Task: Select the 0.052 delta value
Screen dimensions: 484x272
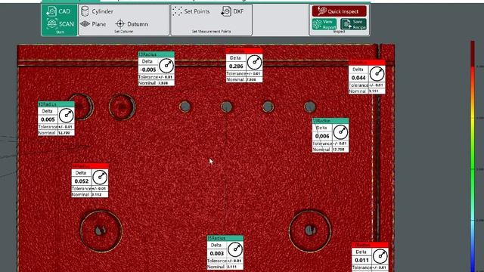Action: pyautogui.click(x=82, y=181)
